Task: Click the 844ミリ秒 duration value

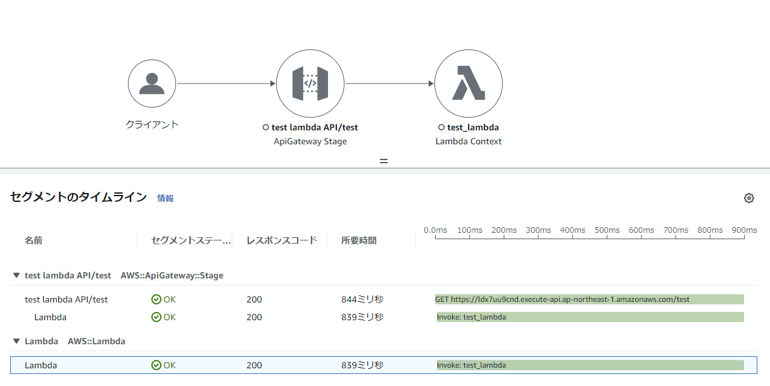Action: (x=362, y=299)
